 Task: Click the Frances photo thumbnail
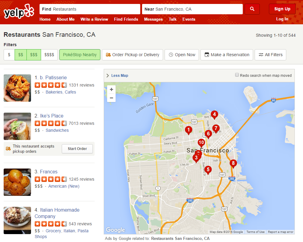pos(17,182)
